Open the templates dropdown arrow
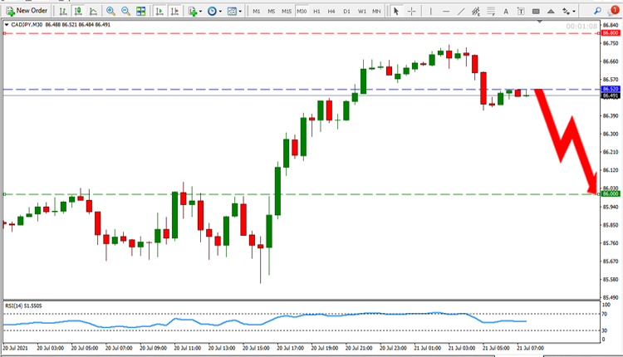 (240, 11)
